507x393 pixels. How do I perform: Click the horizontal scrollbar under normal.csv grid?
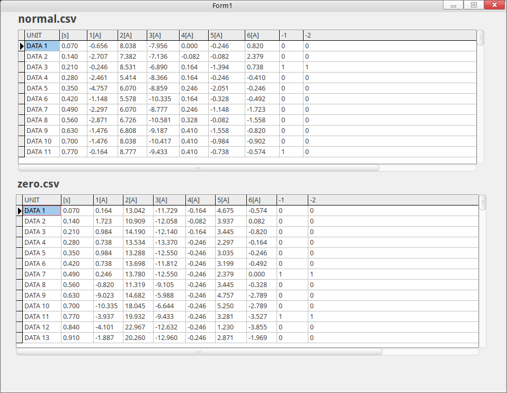click(x=199, y=168)
